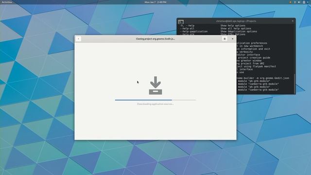
Task: Click "project from URI" terminal text
Action: [x=253, y=64]
